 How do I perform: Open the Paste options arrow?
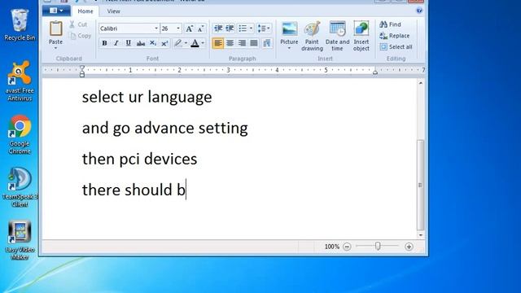[55, 49]
